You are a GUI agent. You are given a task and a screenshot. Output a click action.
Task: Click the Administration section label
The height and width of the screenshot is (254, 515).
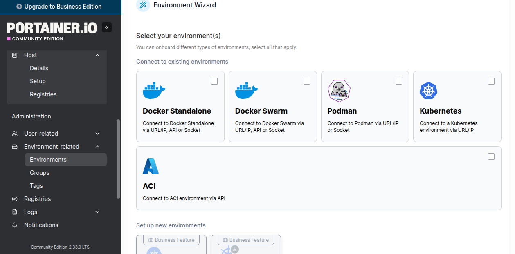coord(31,116)
